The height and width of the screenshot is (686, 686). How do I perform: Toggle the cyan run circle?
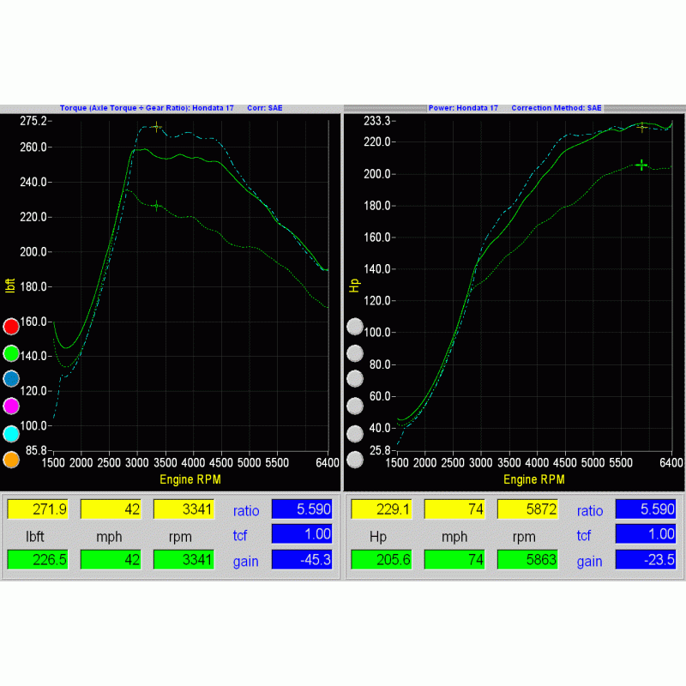(12, 433)
